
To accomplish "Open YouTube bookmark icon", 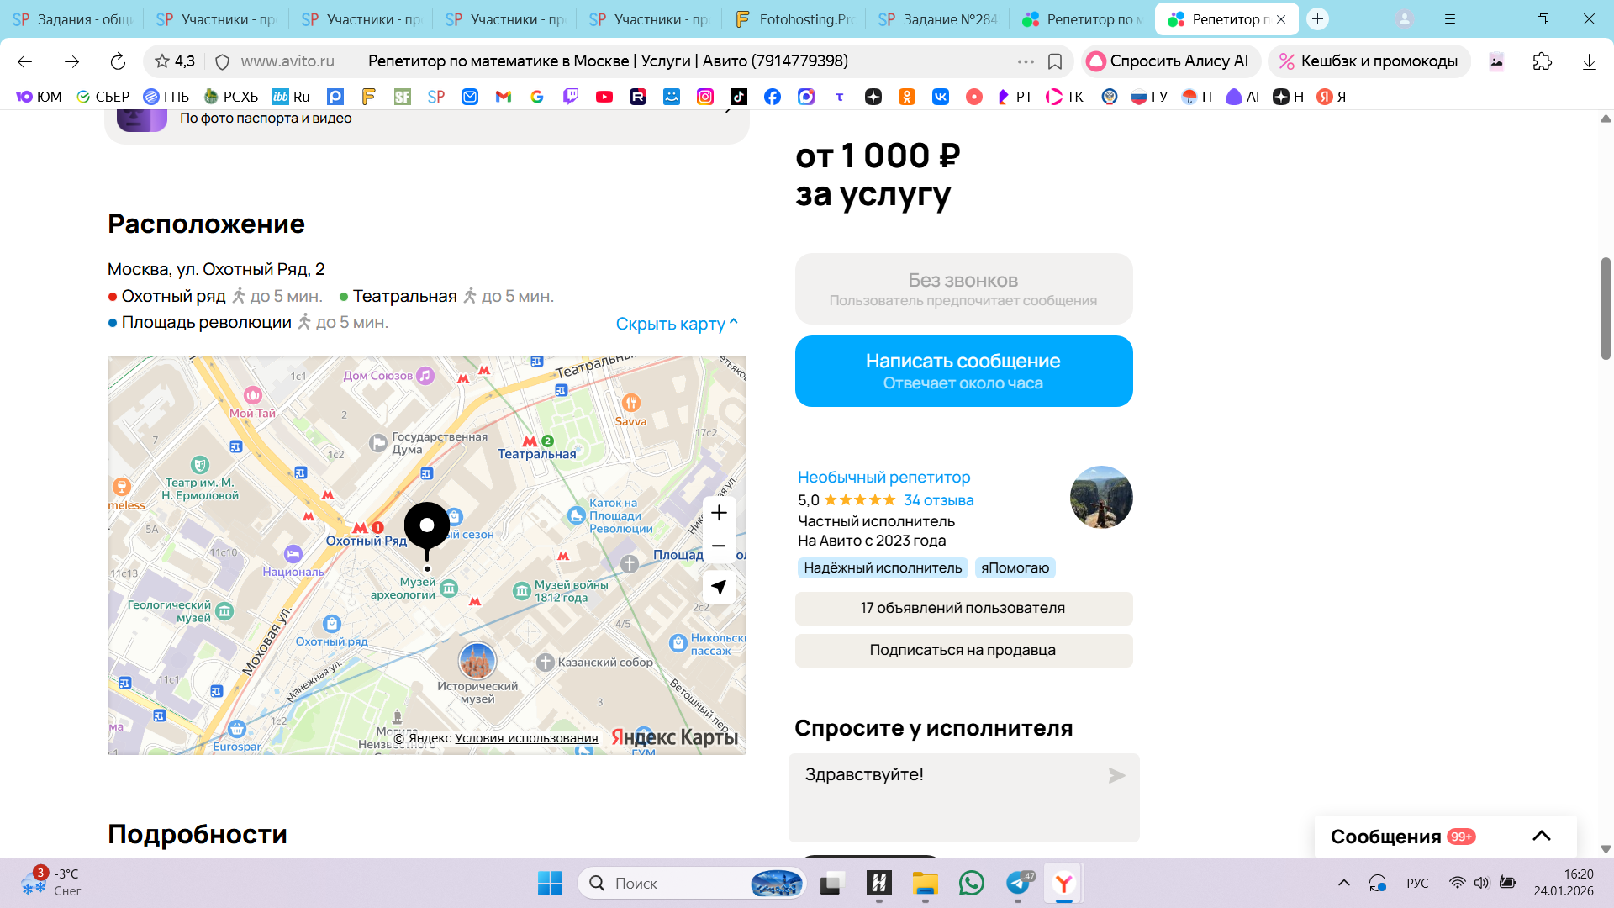I will tap(604, 97).
